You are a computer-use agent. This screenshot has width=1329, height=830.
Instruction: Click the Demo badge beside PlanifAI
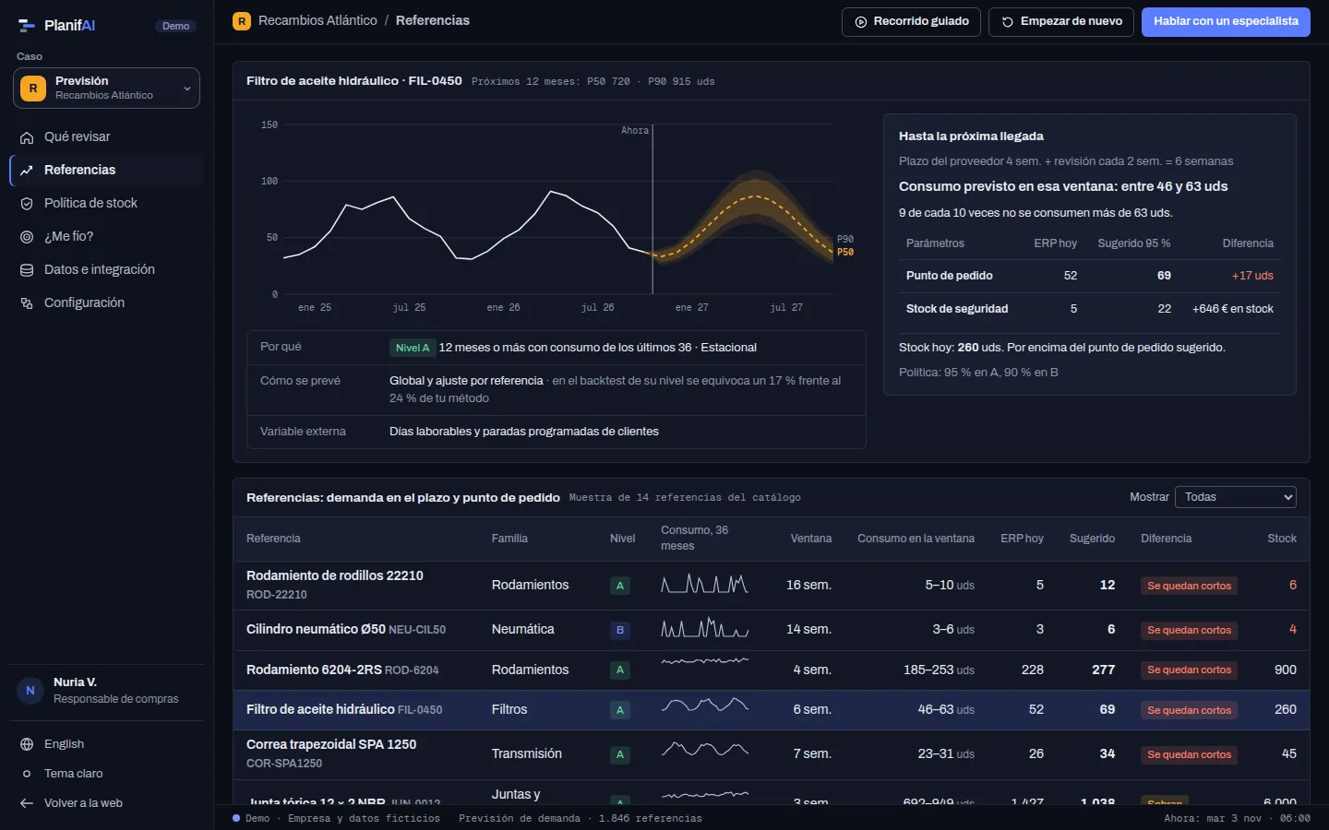(x=175, y=26)
